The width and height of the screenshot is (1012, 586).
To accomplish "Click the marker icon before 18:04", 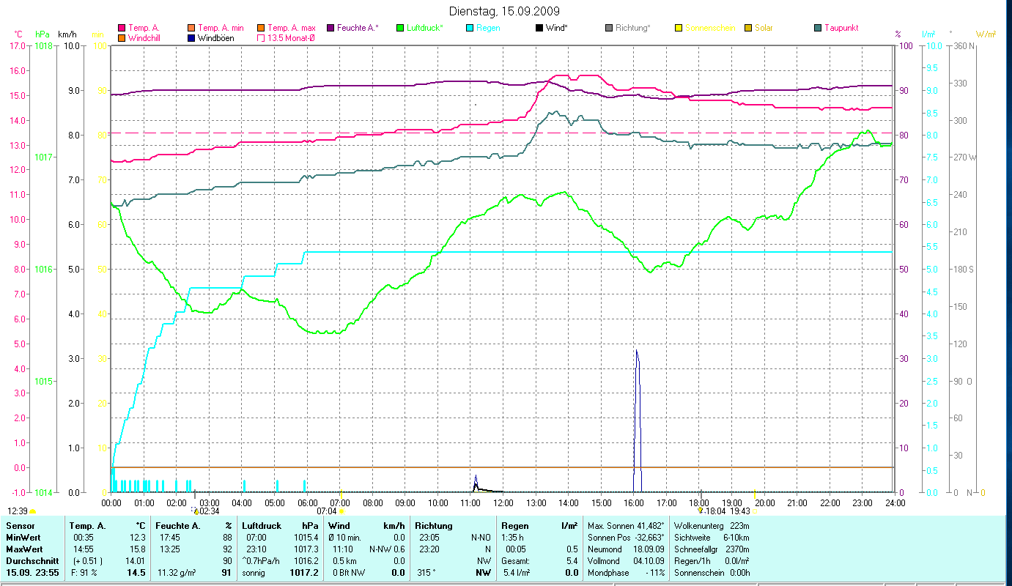I will point(701,511).
